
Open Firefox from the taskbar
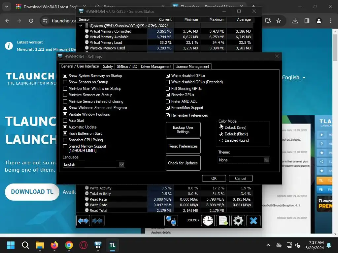click(54, 245)
